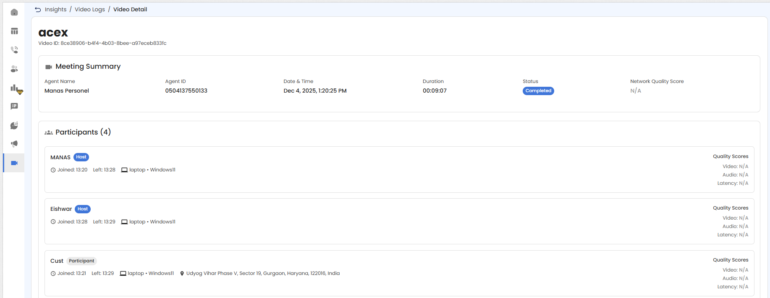
Task: Click Joined: 13:21 in Cust row
Action: 72,273
